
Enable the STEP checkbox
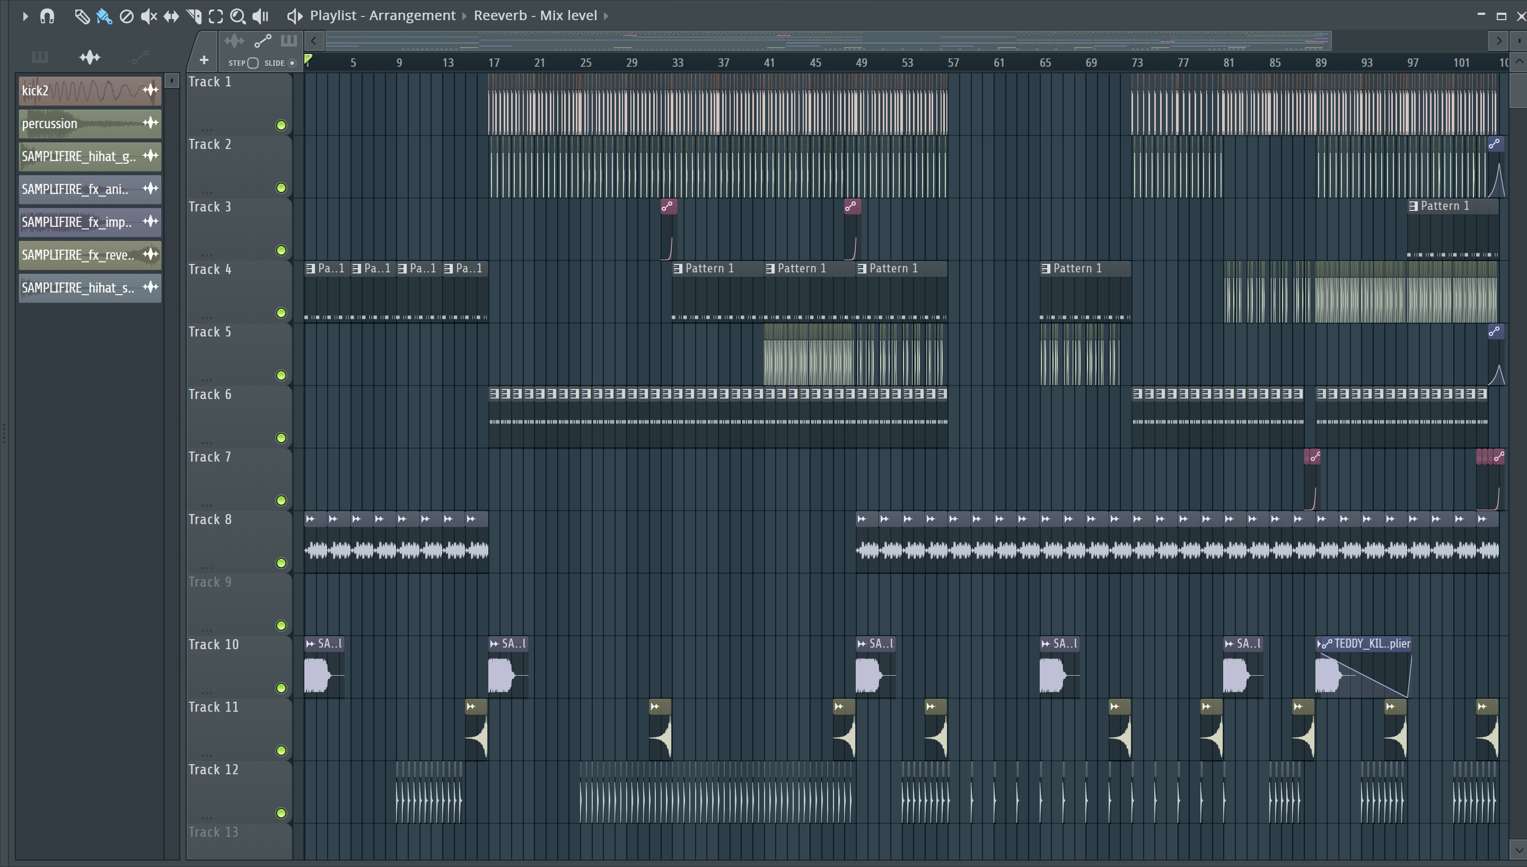[252, 63]
